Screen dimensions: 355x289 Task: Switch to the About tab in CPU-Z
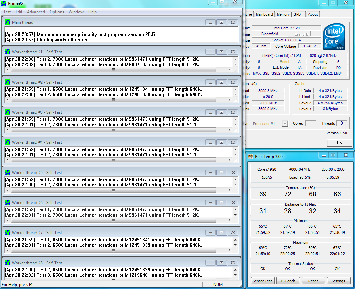313,14
